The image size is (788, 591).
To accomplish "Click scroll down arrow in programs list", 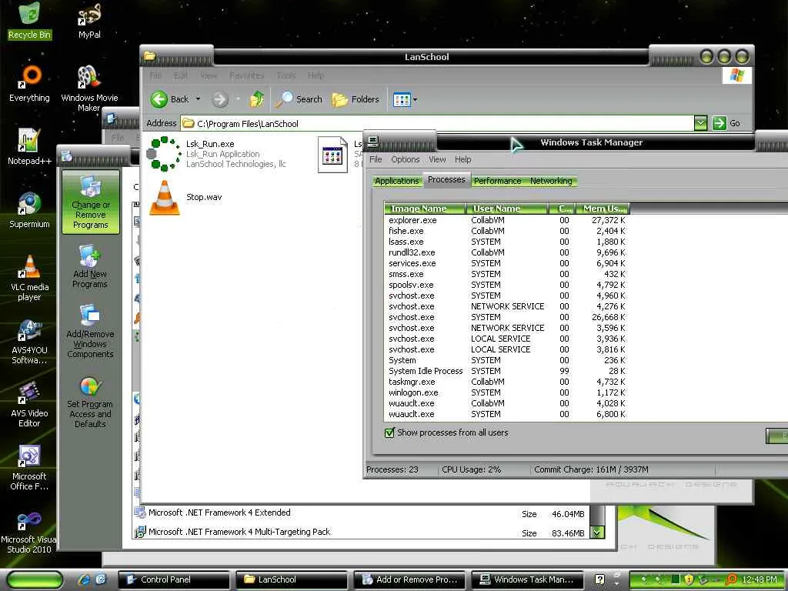I will (596, 532).
